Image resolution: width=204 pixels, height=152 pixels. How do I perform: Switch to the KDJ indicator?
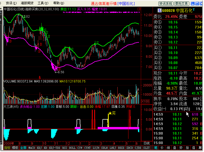point(39,148)
